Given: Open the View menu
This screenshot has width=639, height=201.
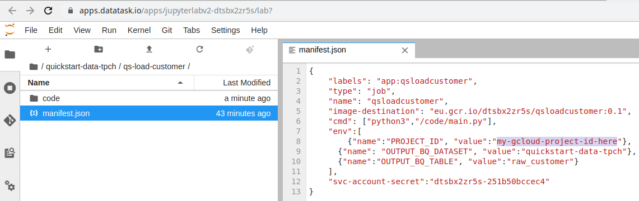Looking at the screenshot, I should (x=82, y=30).
